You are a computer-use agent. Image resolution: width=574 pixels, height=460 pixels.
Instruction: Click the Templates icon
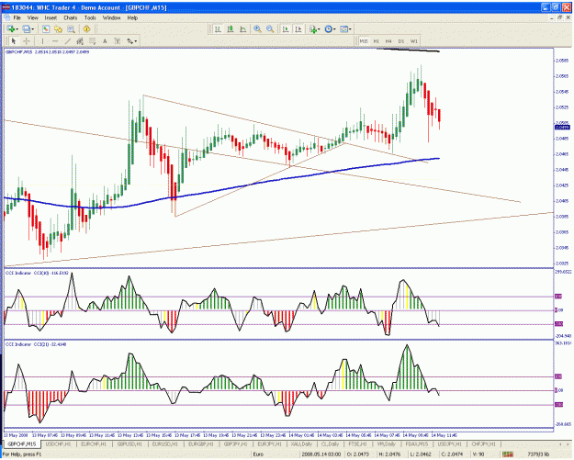343,28
